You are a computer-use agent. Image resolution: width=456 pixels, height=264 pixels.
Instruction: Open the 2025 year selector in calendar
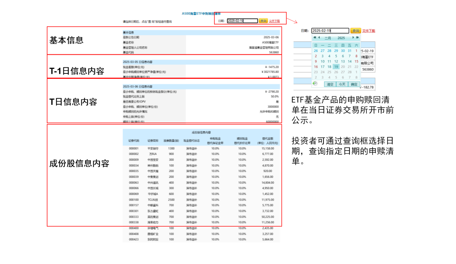pos(341,38)
